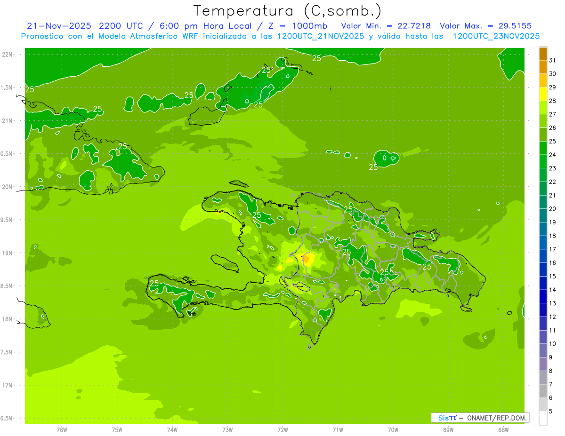Click the 17N latitude axis label
The width and height of the screenshot is (565, 436).
click(x=7, y=385)
